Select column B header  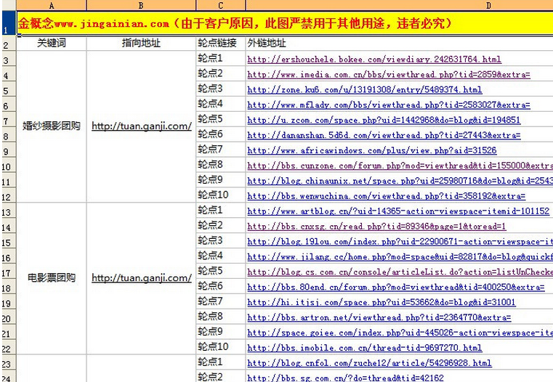141,5
